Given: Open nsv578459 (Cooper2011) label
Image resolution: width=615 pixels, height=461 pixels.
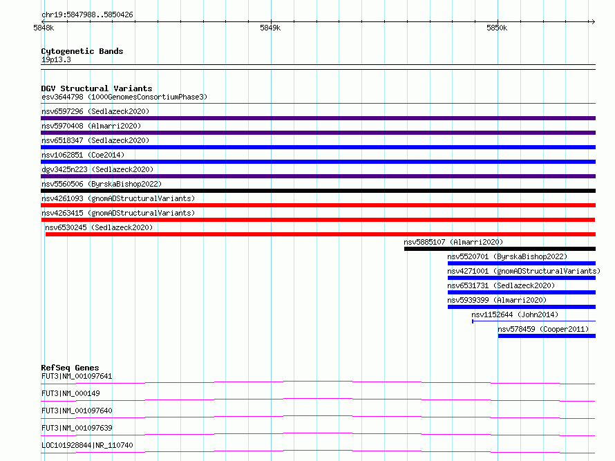Looking at the screenshot, I should pyautogui.click(x=543, y=329).
